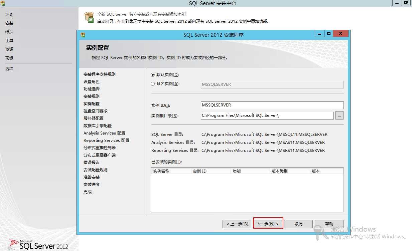Open the 高级 section in Installation Center
Viewport: 412px width, 251px height.
coord(9,58)
